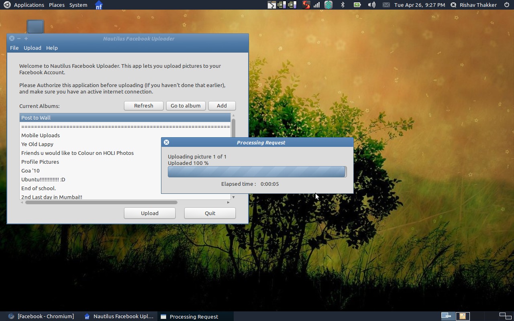514x321 pixels.
Task: Open the Upload menu
Action: tap(32, 48)
